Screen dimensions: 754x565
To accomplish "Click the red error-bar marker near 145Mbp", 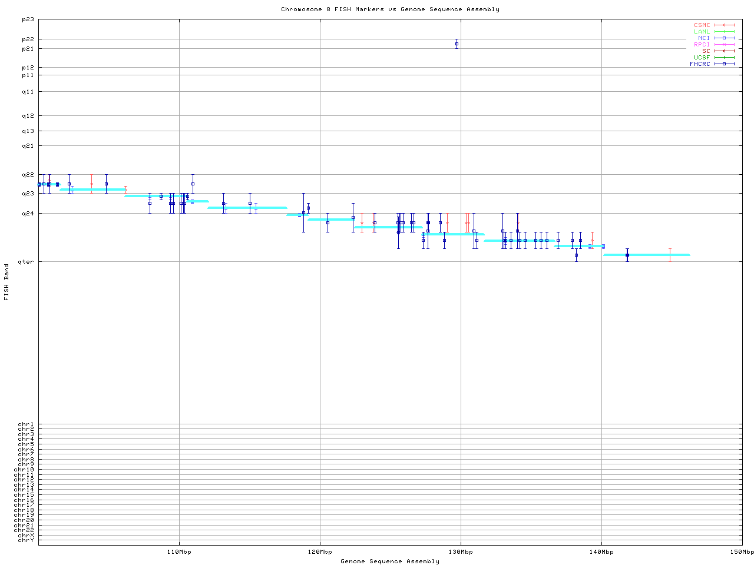I will tap(670, 255).
